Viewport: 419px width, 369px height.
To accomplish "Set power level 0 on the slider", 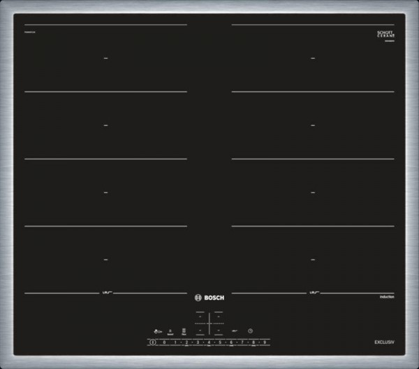I will pos(164,342).
